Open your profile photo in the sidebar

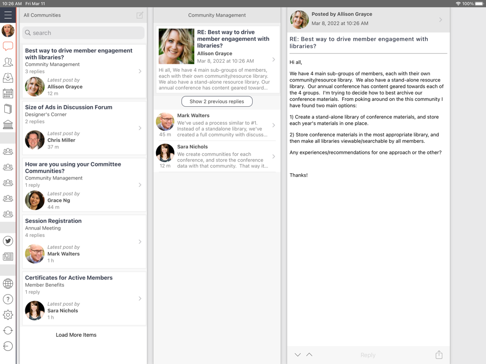click(8, 31)
